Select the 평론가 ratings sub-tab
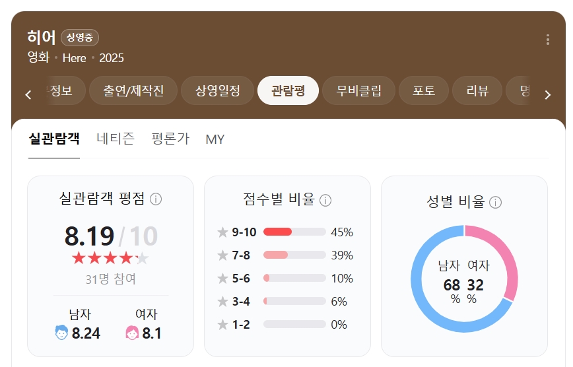Screen dimensions: 573x367 click(x=170, y=139)
